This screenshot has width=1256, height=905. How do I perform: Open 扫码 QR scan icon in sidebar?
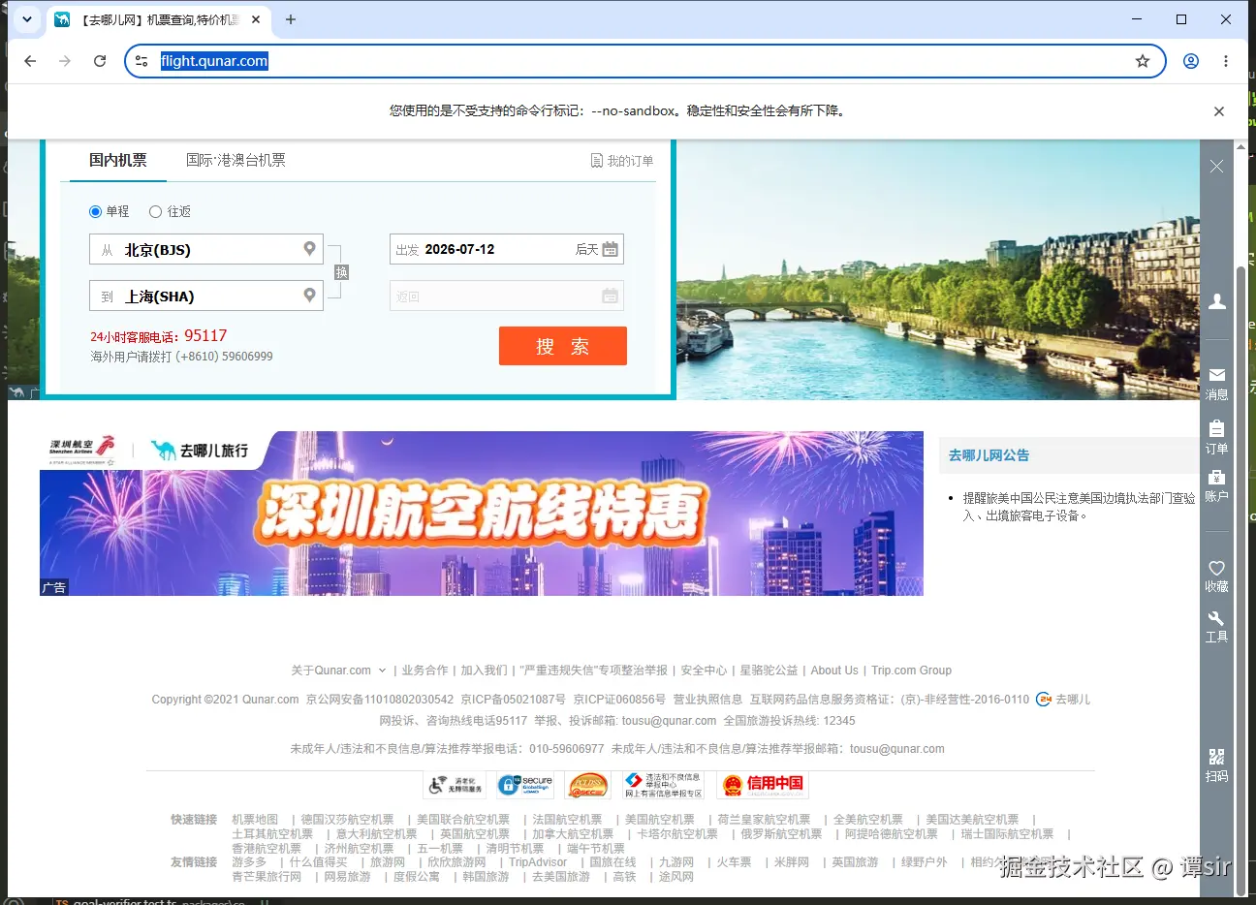tap(1217, 765)
